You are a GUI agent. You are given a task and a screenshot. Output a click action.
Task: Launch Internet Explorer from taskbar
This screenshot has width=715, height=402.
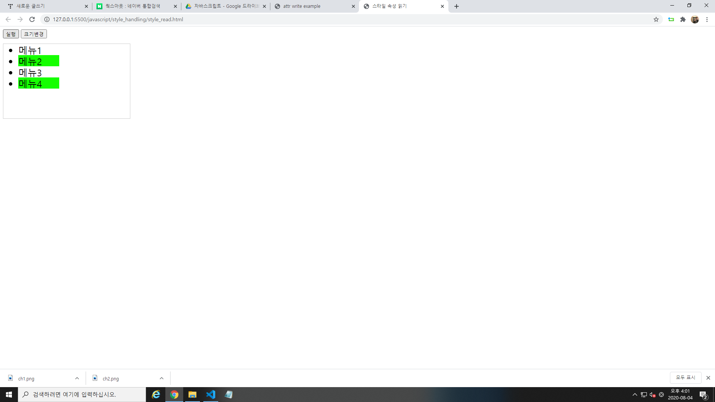pos(156,395)
